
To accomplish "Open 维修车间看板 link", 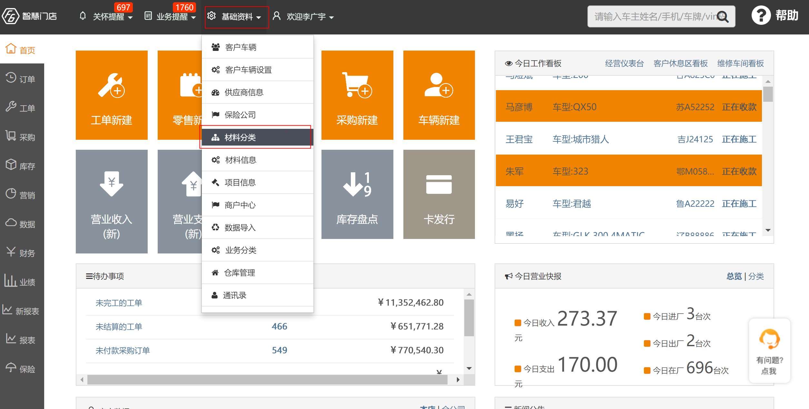I will (740, 63).
